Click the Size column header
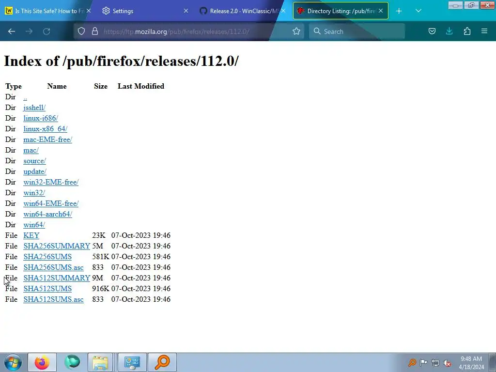This screenshot has width=496, height=372. point(101,86)
